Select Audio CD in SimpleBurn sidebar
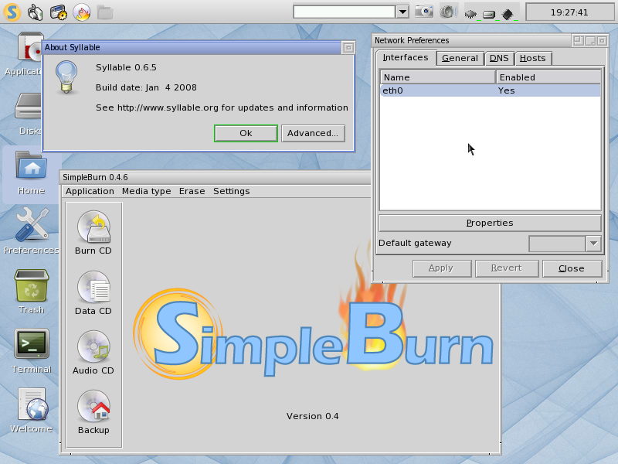 pyautogui.click(x=93, y=353)
